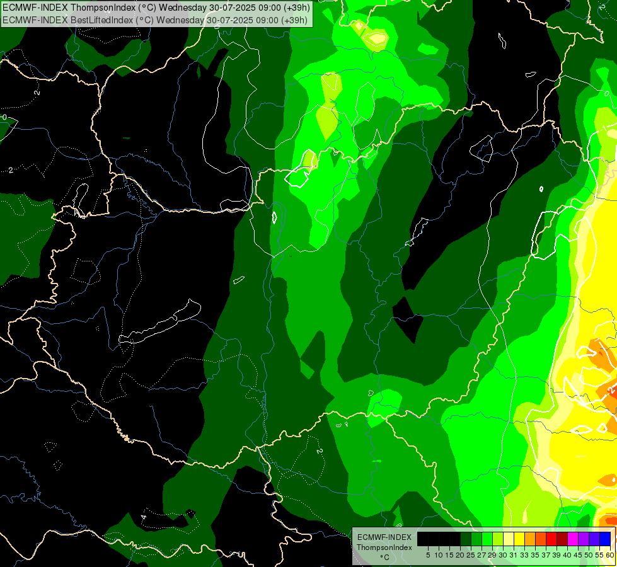
Task: Click legend tick label 40
Action: (567, 555)
